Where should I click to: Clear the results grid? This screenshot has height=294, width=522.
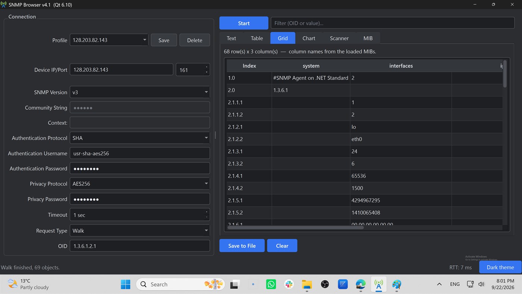282,246
